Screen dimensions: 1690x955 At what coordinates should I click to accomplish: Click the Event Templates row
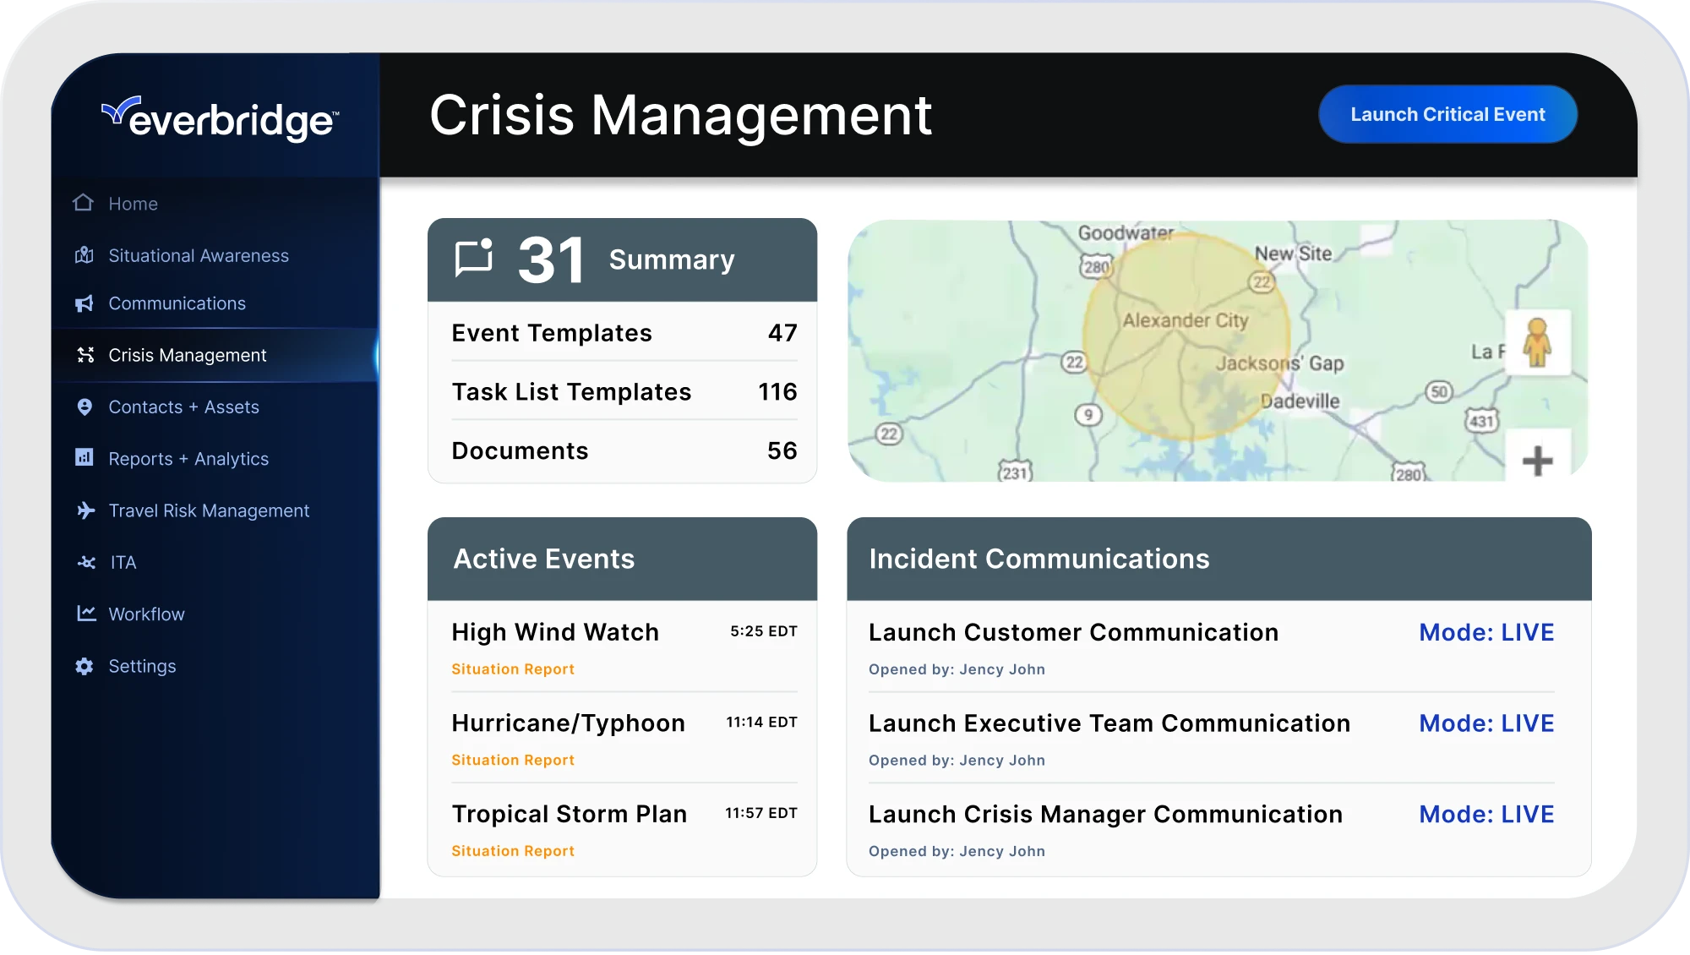(624, 333)
